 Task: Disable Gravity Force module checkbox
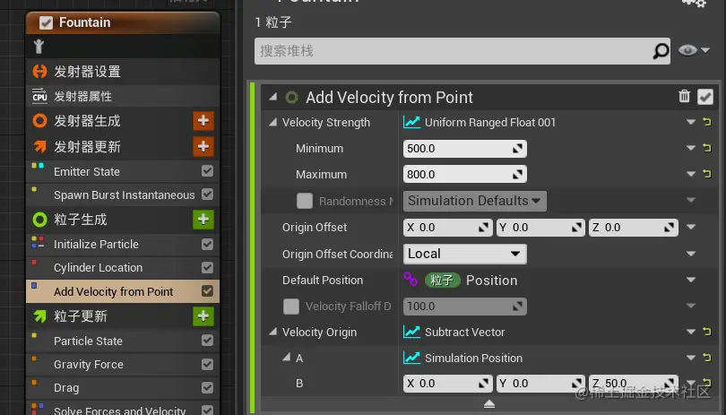click(207, 364)
